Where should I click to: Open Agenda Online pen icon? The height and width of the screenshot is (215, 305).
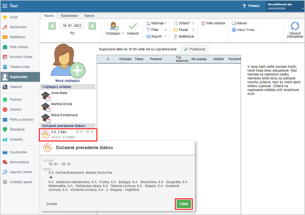[5, 172]
